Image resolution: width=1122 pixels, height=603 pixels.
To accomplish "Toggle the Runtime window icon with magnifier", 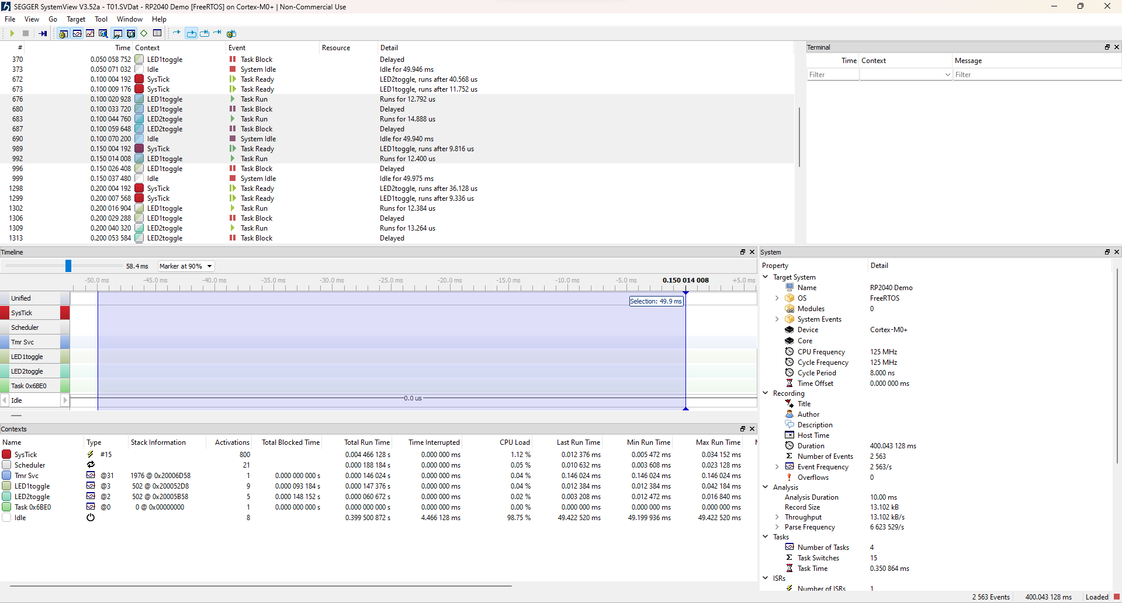I will (103, 33).
